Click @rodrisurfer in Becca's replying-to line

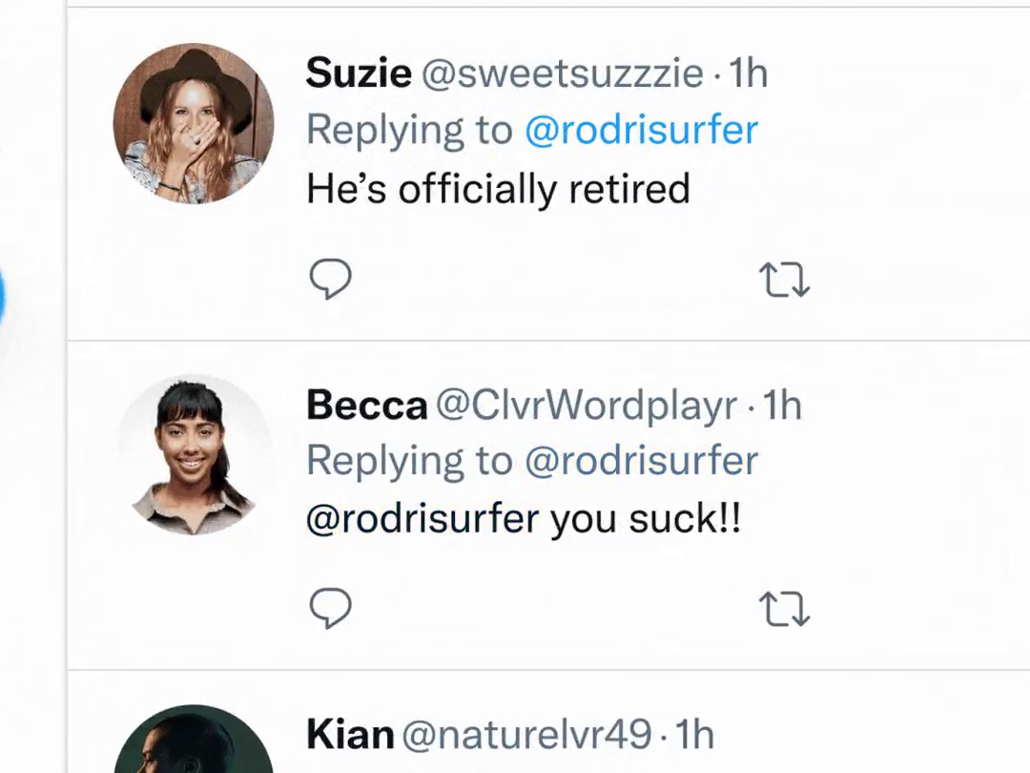coord(641,461)
